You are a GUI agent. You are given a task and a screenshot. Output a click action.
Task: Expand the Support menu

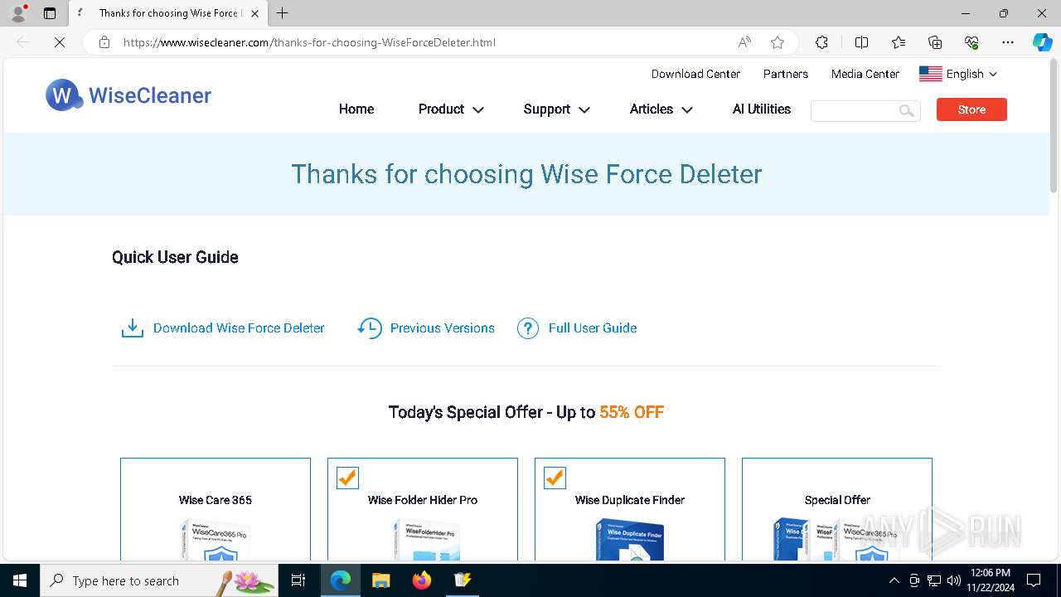pos(556,109)
